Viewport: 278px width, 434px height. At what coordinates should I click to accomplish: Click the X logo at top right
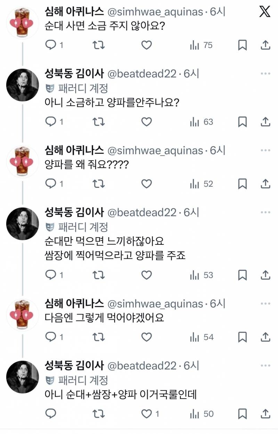coord(265,11)
